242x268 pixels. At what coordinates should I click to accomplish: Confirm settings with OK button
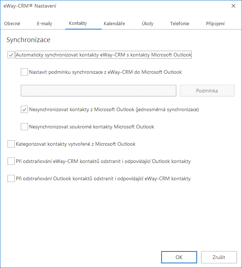179,257
